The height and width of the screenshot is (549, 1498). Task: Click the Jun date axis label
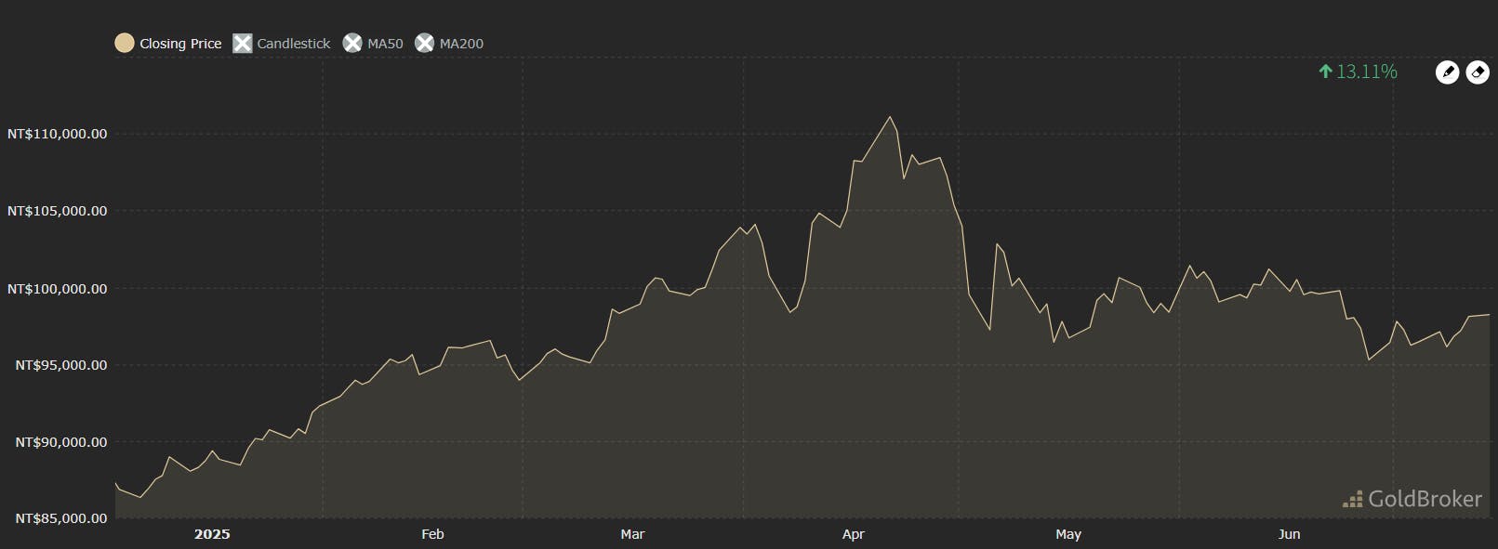(x=1289, y=534)
